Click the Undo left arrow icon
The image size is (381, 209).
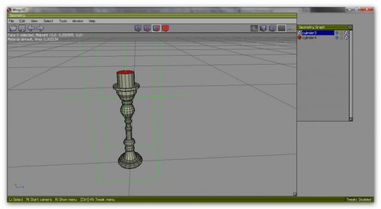tap(31, 28)
